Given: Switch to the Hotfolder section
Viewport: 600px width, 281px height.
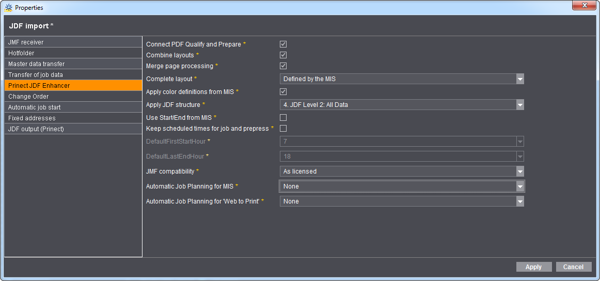Looking at the screenshot, I should click(x=73, y=53).
